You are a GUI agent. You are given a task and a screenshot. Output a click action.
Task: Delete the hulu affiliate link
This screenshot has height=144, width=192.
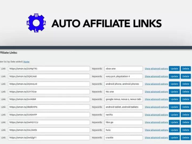pyautogui.click(x=186, y=130)
